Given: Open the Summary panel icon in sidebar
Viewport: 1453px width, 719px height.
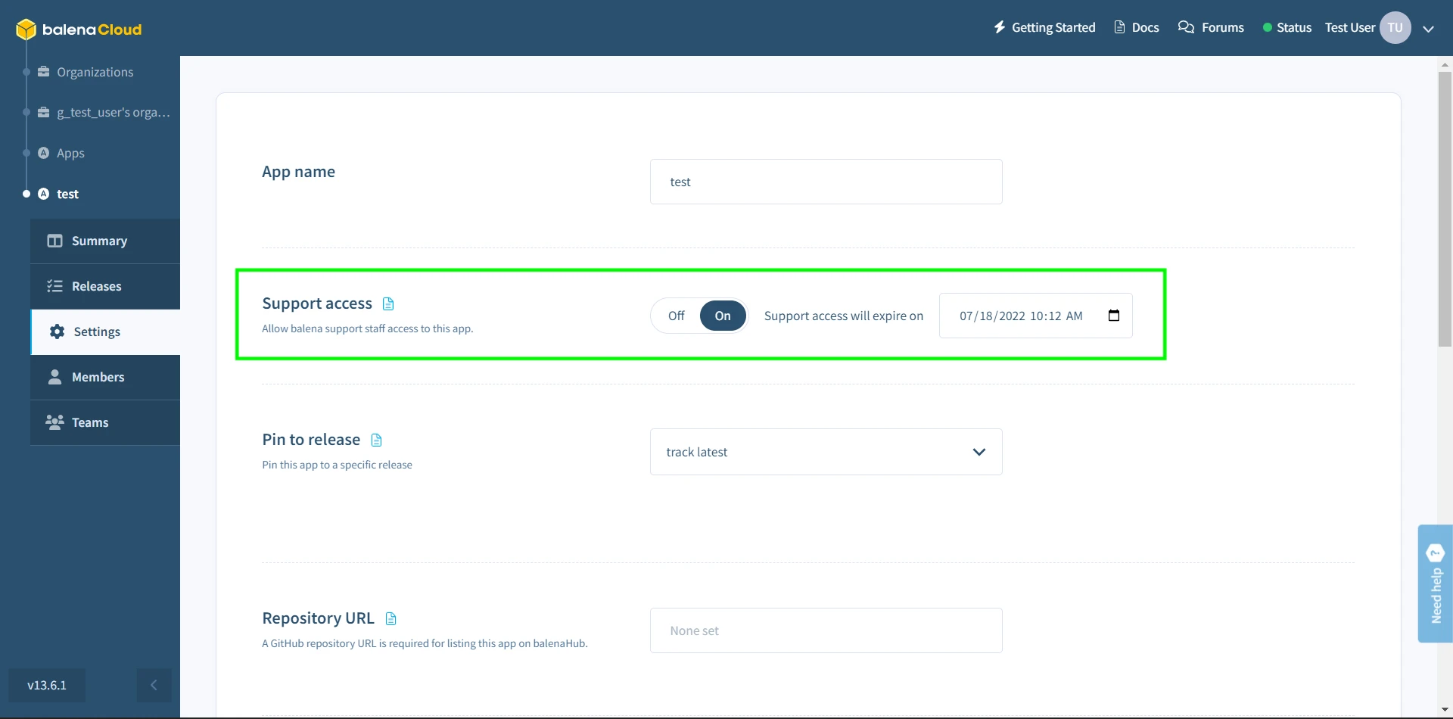Looking at the screenshot, I should (55, 241).
